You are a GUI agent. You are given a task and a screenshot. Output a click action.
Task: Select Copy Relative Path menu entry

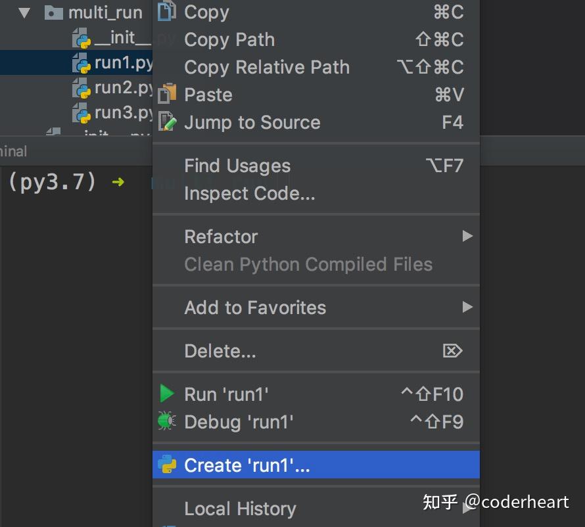click(x=267, y=67)
